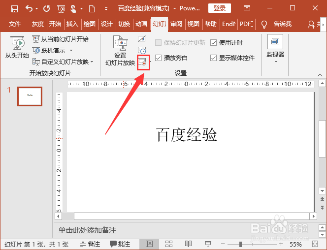
Task: Toggle Touch/Mouse mode icon
Action: [x=73, y=9]
